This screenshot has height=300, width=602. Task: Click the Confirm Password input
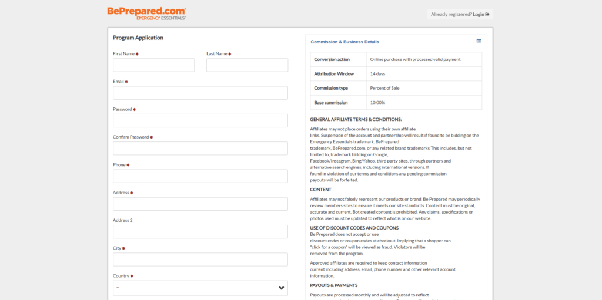click(x=200, y=149)
